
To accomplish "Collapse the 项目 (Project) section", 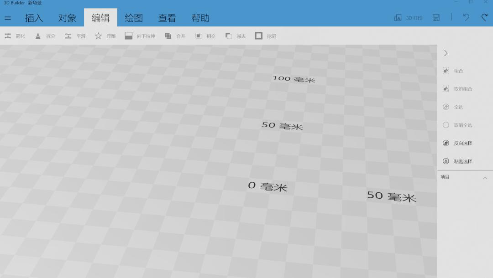I will coord(485,177).
